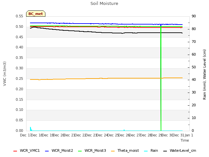The image size is (209, 157).
Task: Click the red WCR_VMC1 legend swatch
Action: coord(15,151)
